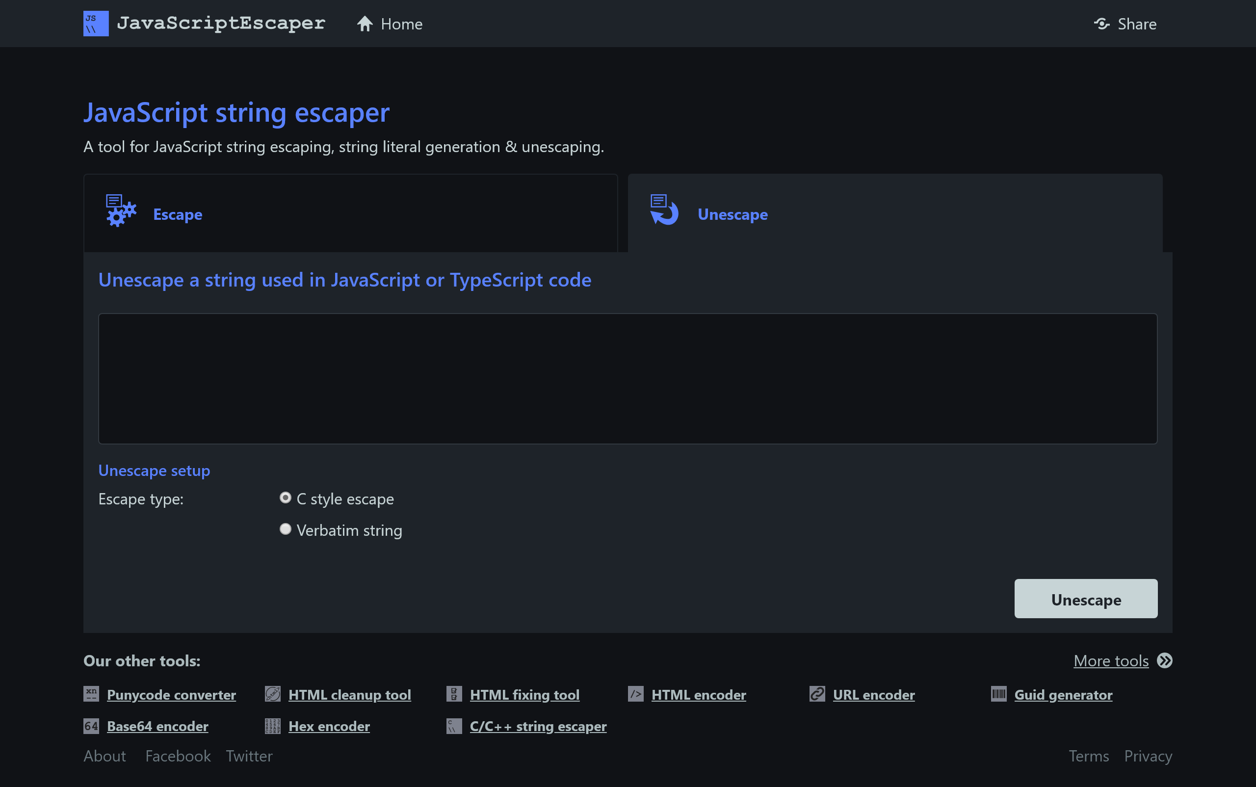Switch to the Unescape tab
The image size is (1256, 787).
click(x=895, y=213)
